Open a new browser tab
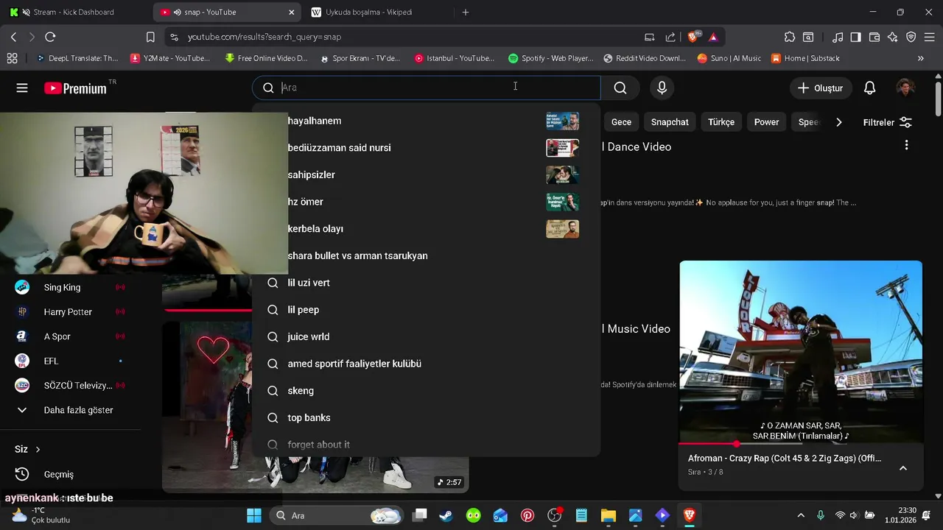The height and width of the screenshot is (530, 943). point(465,13)
